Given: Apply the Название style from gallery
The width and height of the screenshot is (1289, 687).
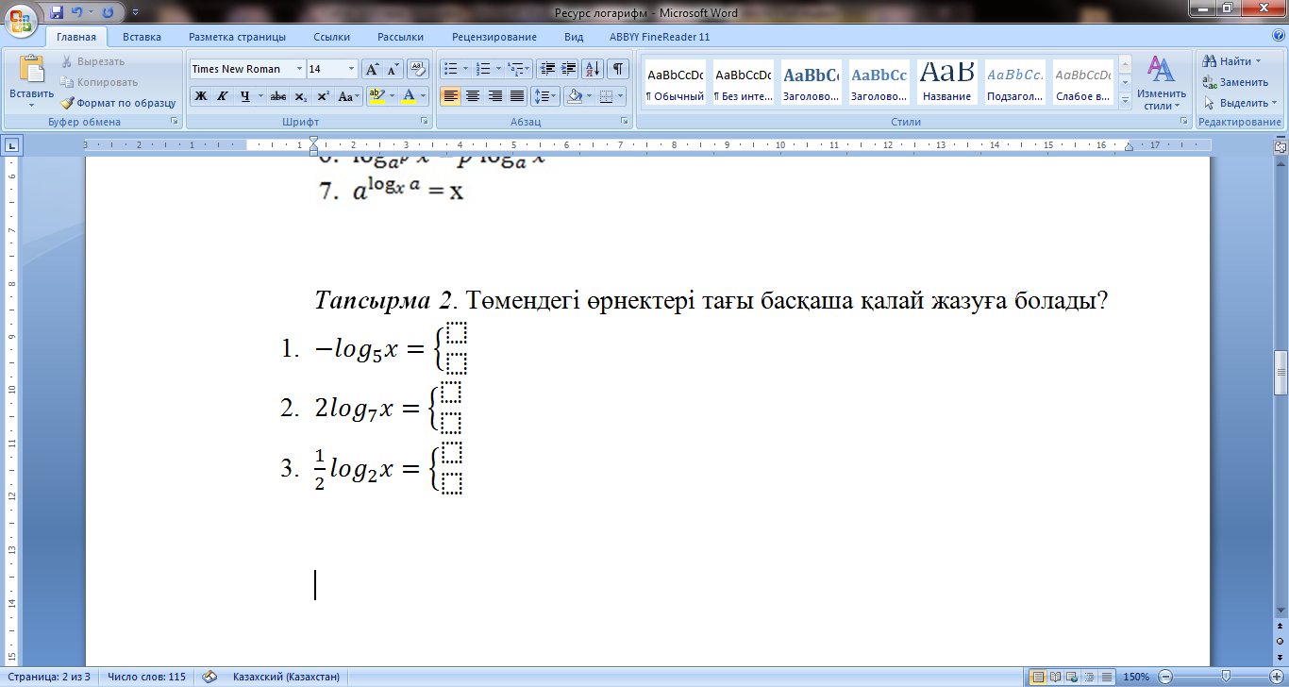Looking at the screenshot, I should pyautogui.click(x=946, y=82).
